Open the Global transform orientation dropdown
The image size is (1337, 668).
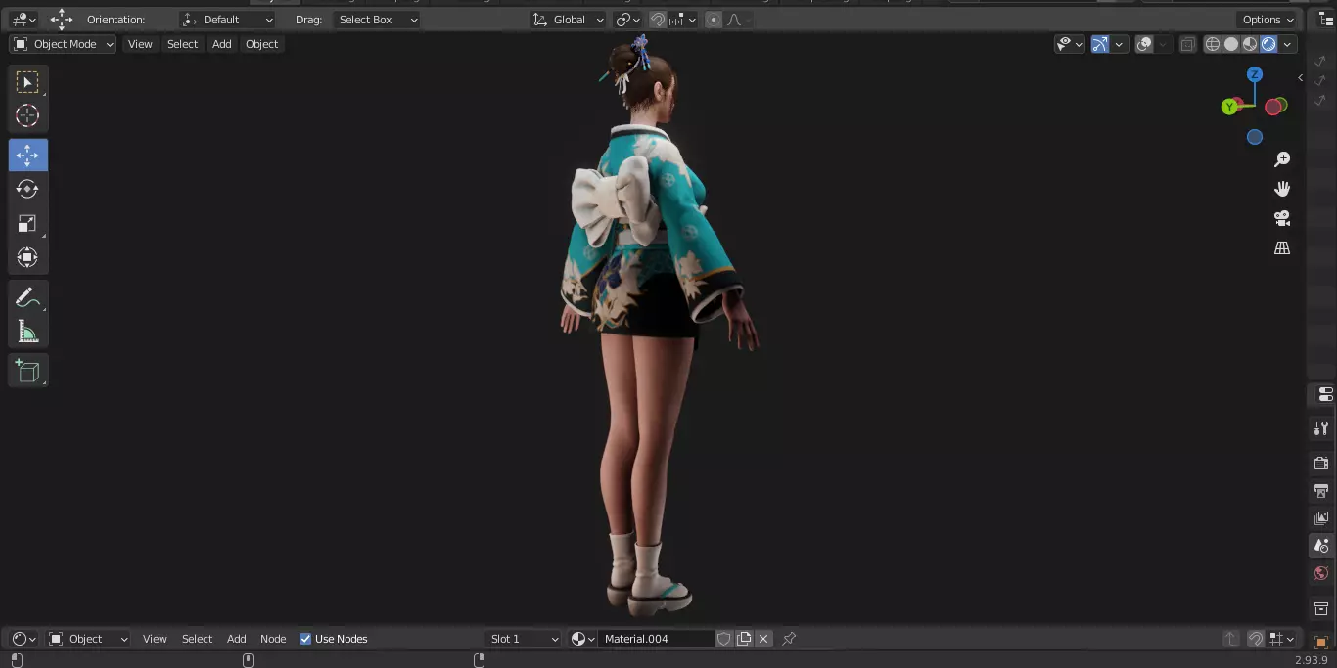pos(568,20)
